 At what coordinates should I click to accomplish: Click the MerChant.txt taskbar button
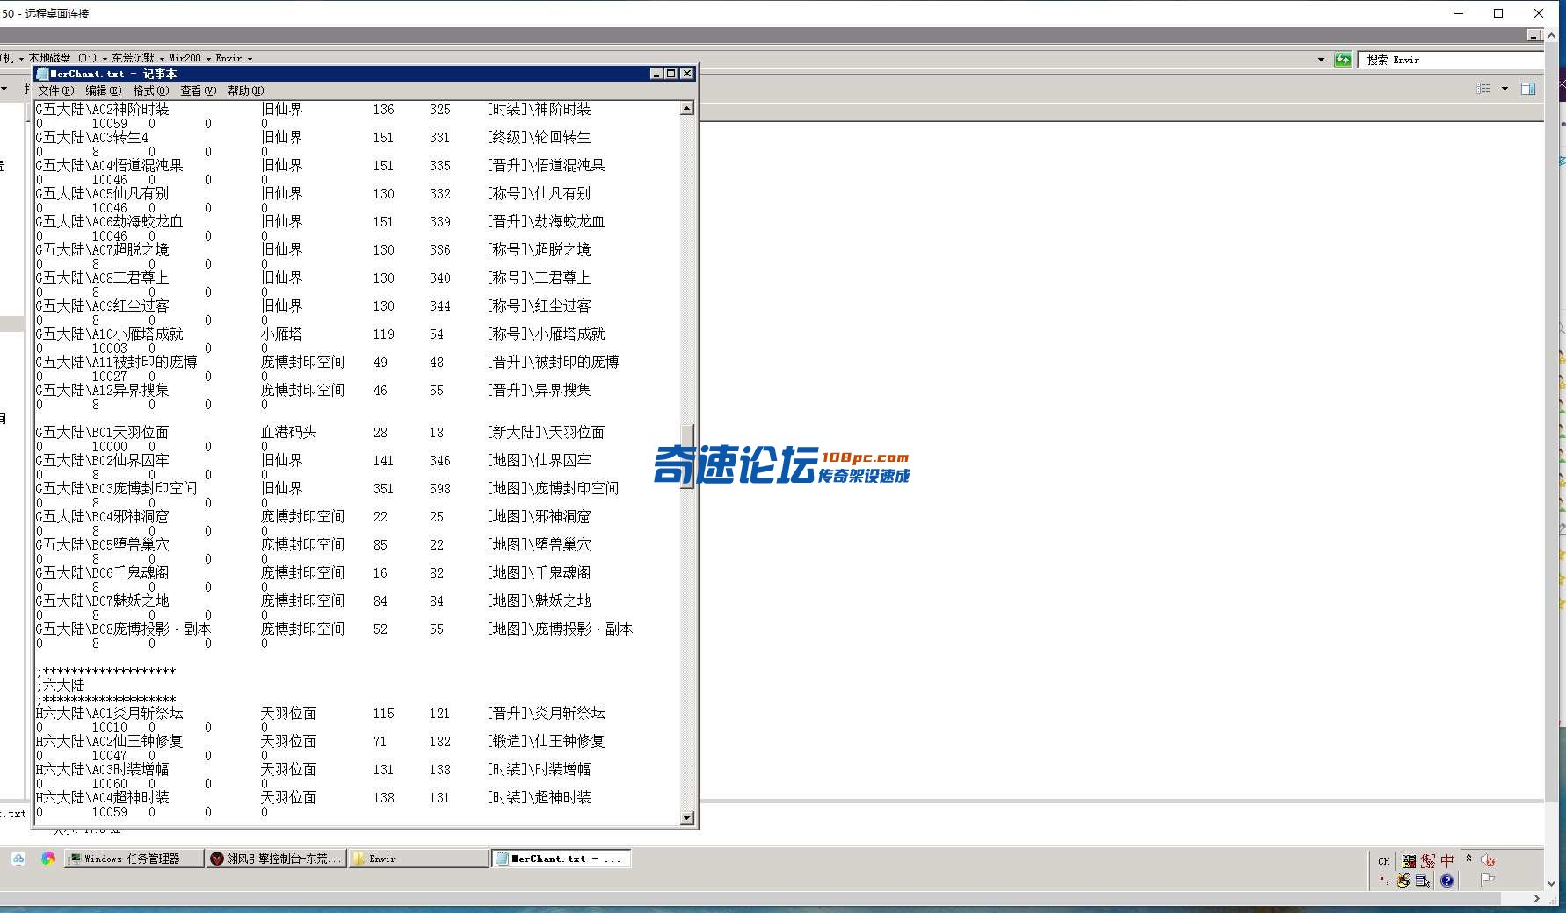pyautogui.click(x=561, y=859)
